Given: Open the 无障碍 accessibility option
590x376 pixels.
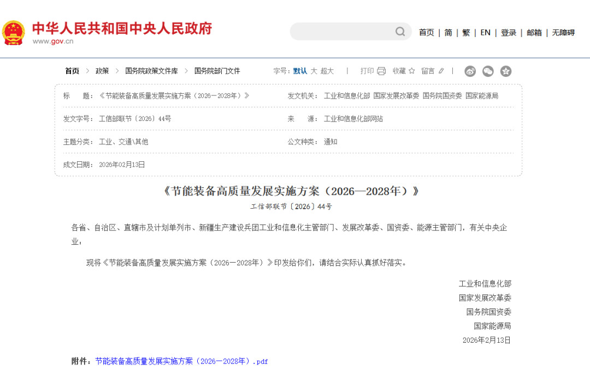Looking at the screenshot, I should (563, 33).
